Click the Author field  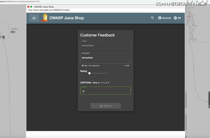[x=105, y=45]
